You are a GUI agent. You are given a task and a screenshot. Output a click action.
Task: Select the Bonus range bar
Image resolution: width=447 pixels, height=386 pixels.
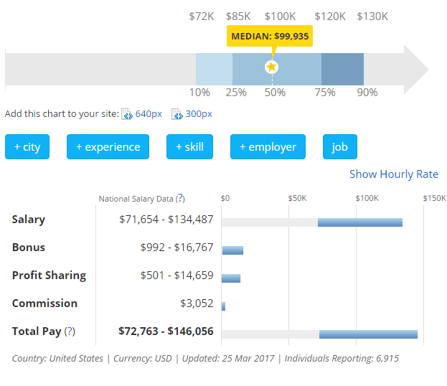tap(232, 250)
